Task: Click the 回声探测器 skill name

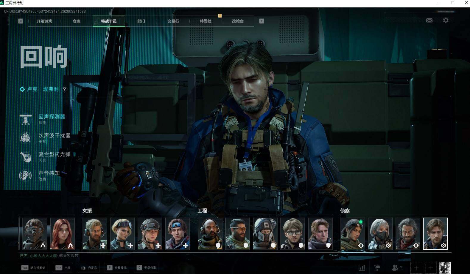Action: tap(52, 117)
